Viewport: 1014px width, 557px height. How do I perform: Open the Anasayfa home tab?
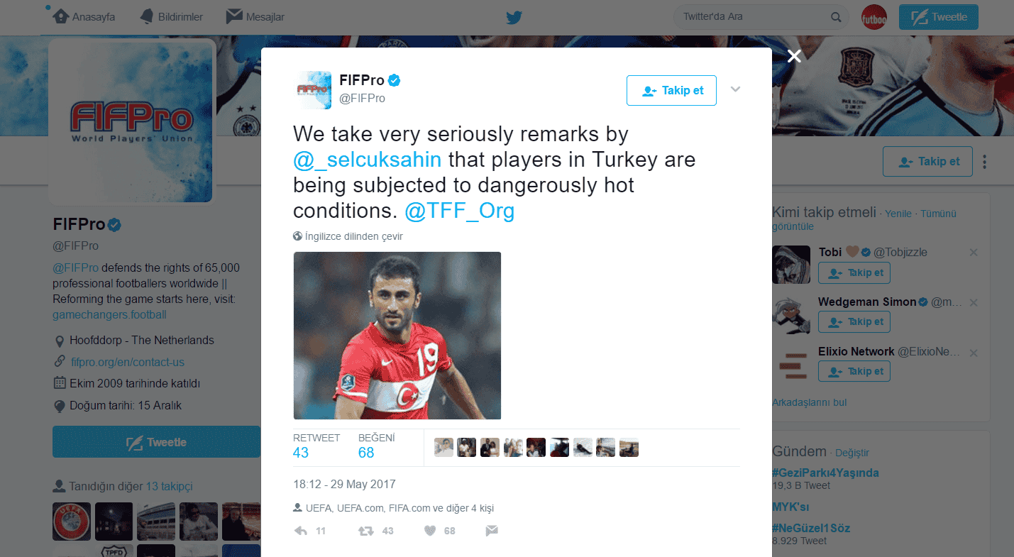84,16
